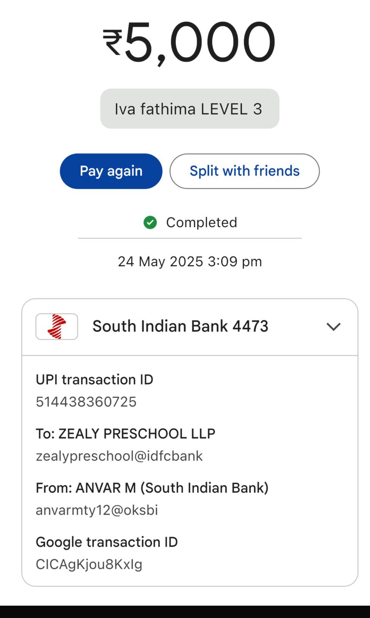Tap the Completed status text

(x=202, y=222)
